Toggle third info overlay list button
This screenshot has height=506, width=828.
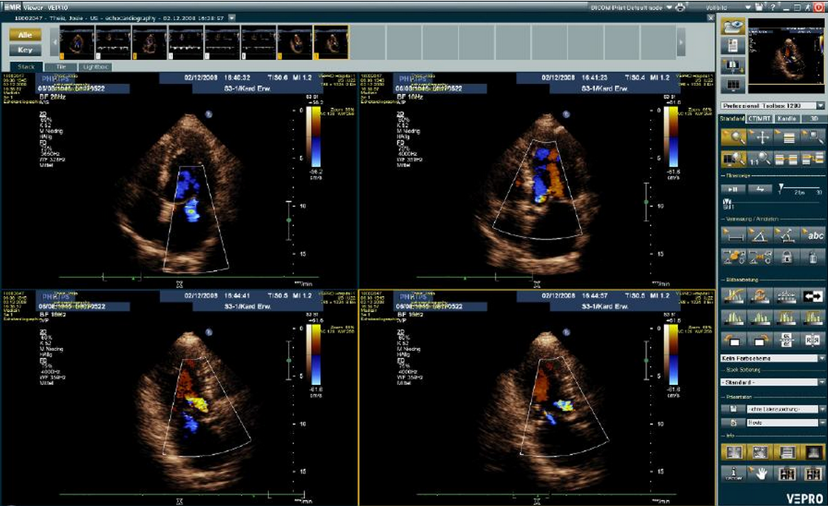click(x=787, y=452)
